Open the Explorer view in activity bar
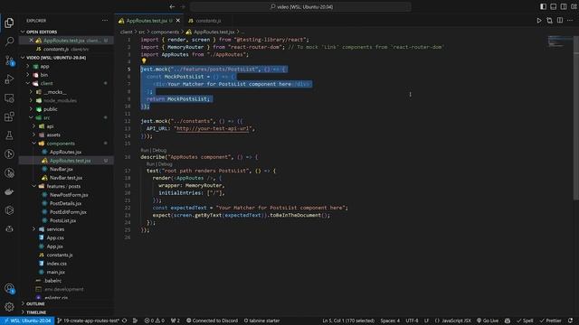 tap(9, 23)
